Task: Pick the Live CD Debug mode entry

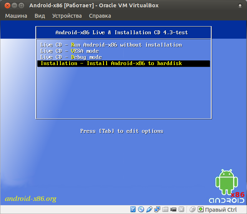Action: click(x=71, y=57)
